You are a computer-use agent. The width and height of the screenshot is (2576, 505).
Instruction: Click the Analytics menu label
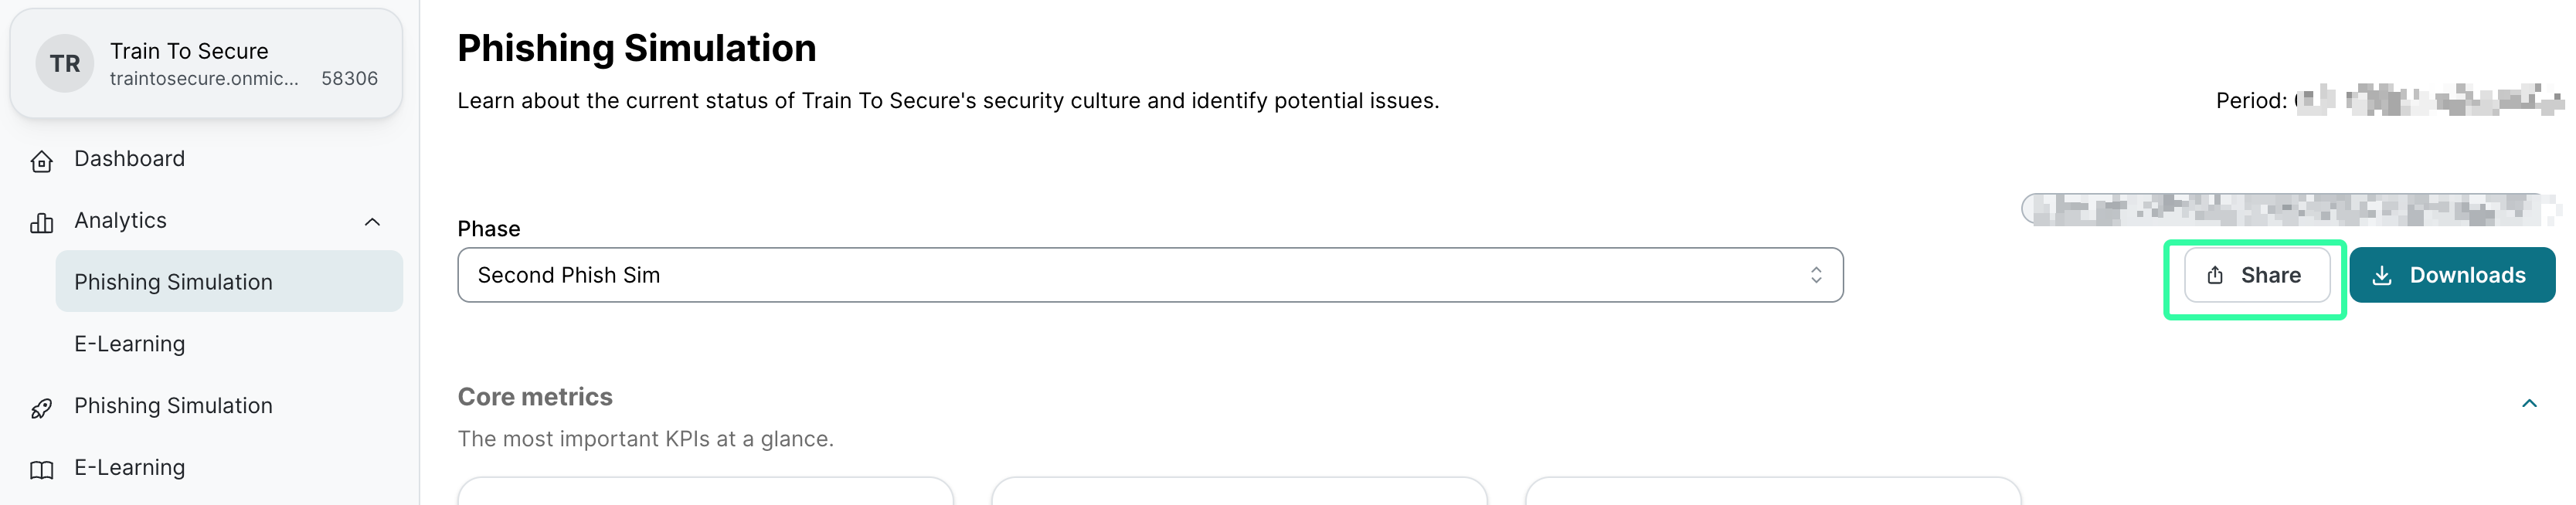(120, 221)
